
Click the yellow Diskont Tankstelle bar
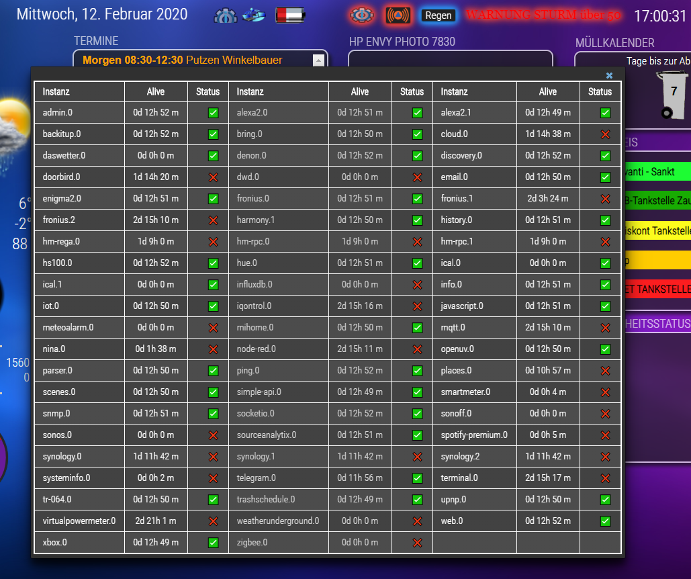pos(658,230)
